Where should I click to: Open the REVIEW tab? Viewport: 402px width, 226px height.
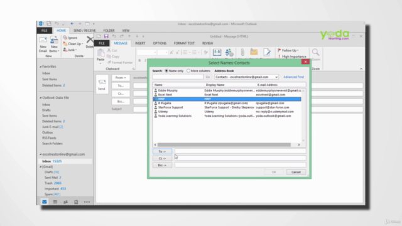tap(207, 43)
